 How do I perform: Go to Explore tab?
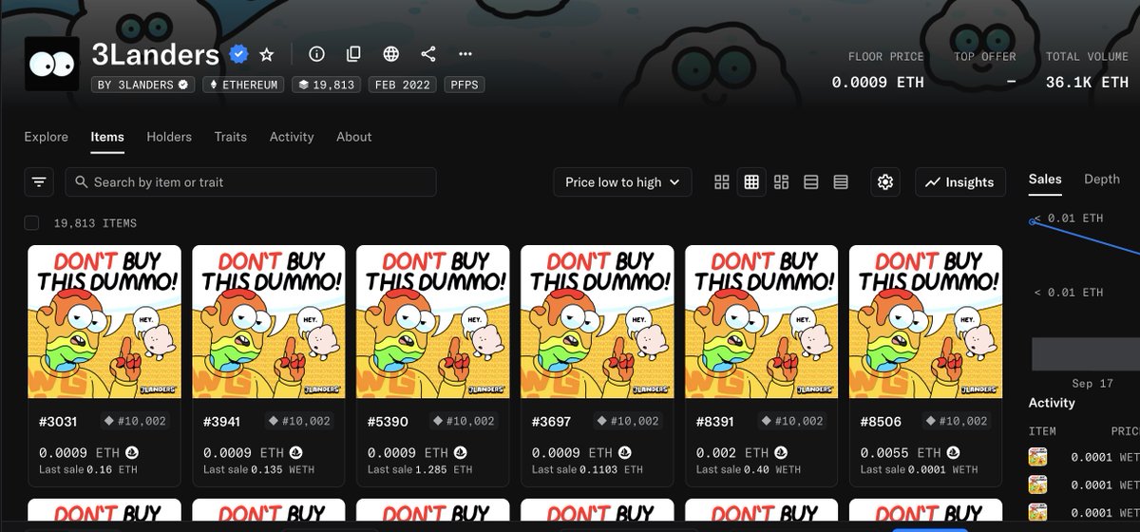[x=46, y=137]
